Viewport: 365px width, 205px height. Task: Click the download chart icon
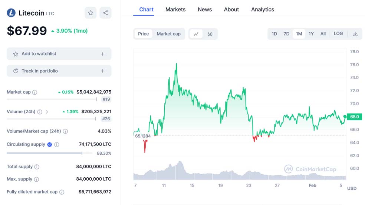355,34
